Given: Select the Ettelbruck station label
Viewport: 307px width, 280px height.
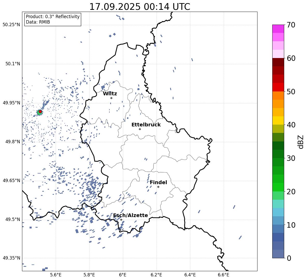Looking at the screenshot, I should click(146, 125).
